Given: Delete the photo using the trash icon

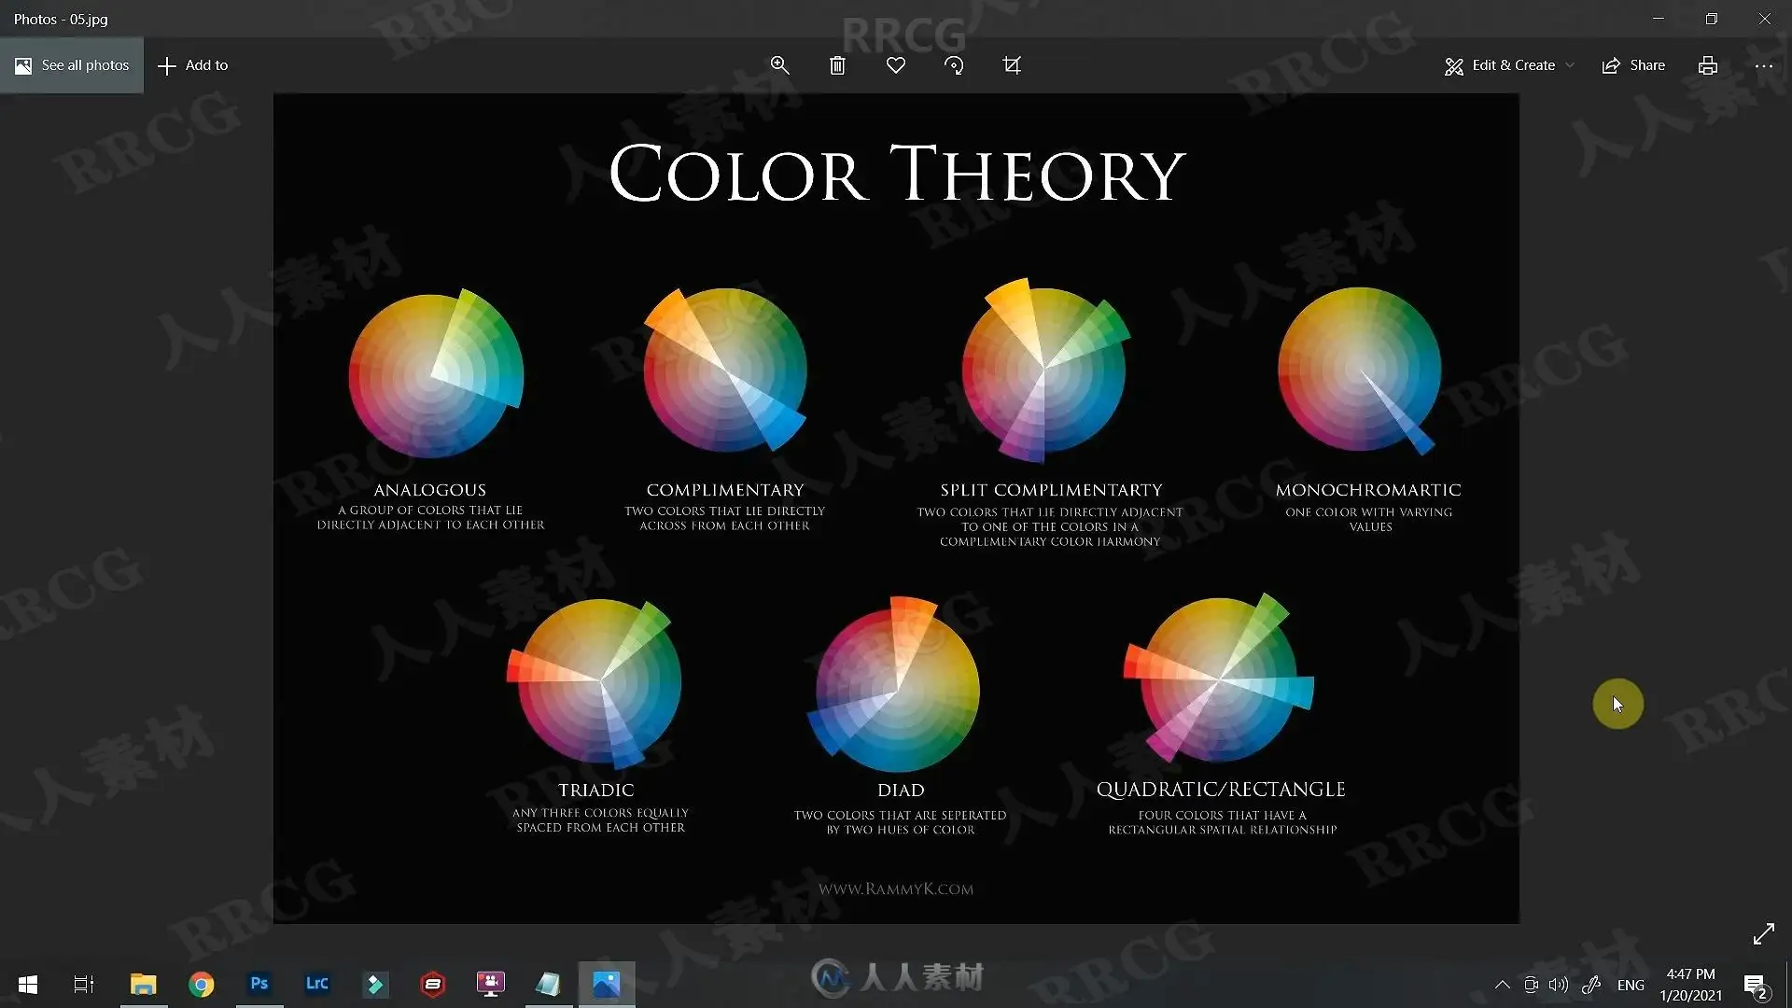Looking at the screenshot, I should 837,65.
